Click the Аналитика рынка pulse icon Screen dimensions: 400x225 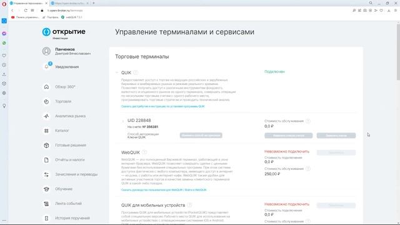pyautogui.click(x=46, y=116)
